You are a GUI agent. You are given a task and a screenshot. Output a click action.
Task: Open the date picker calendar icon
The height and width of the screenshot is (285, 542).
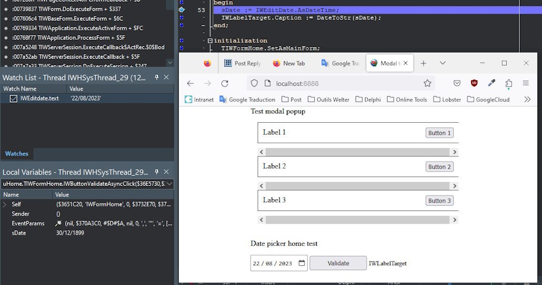tap(302, 263)
